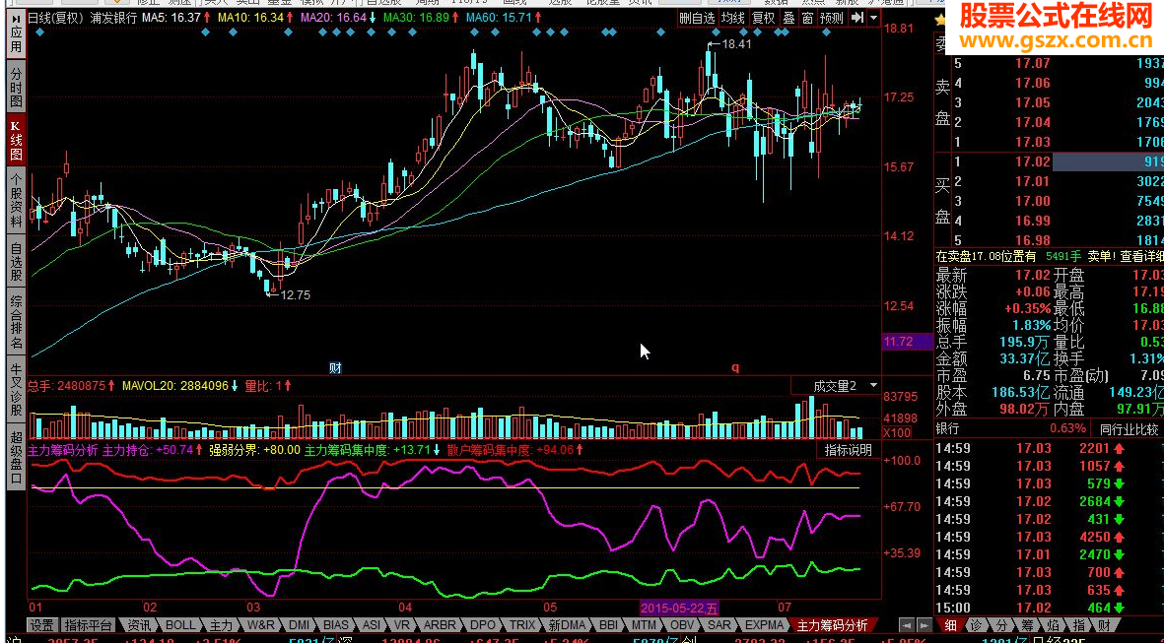Select the SAR indicator tab

pos(719,625)
